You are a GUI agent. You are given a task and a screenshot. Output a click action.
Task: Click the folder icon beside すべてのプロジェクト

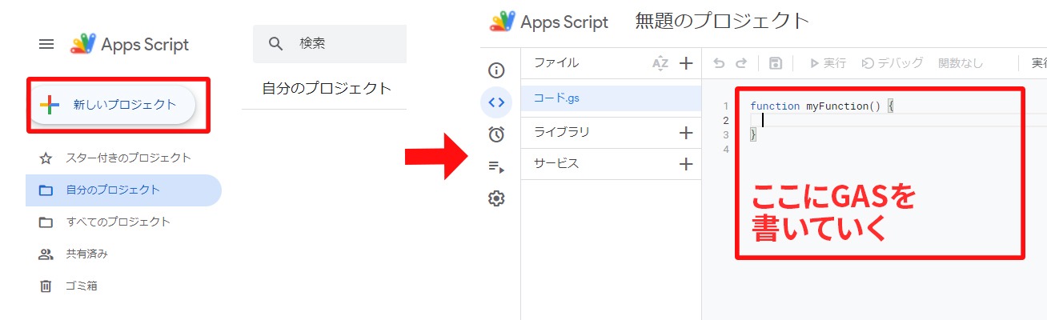click(x=46, y=222)
